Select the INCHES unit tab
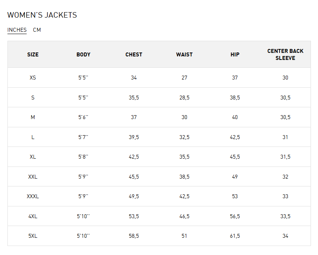The height and width of the screenshot is (255, 318). [x=17, y=30]
